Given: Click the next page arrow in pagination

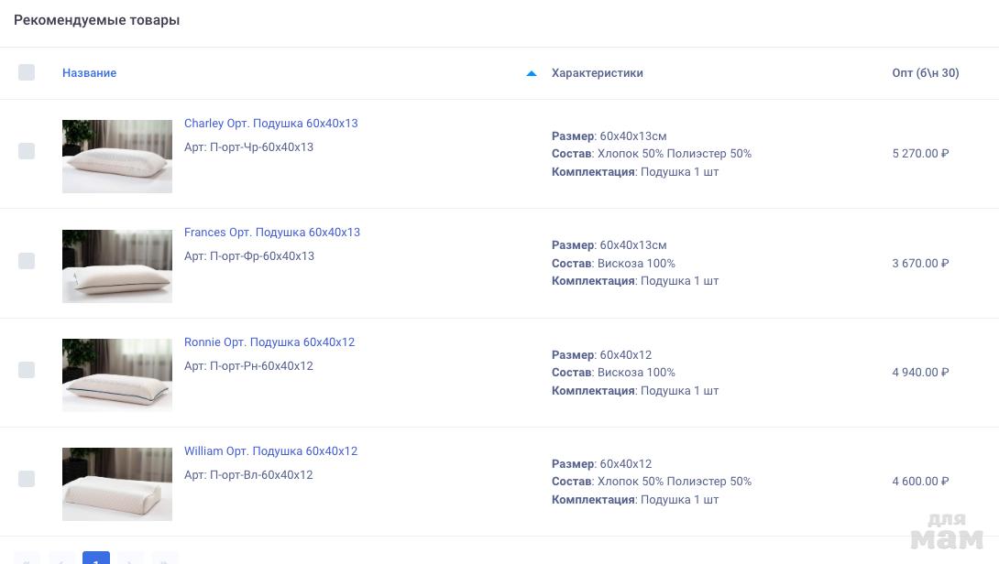Looking at the screenshot, I should pyautogui.click(x=130, y=559).
